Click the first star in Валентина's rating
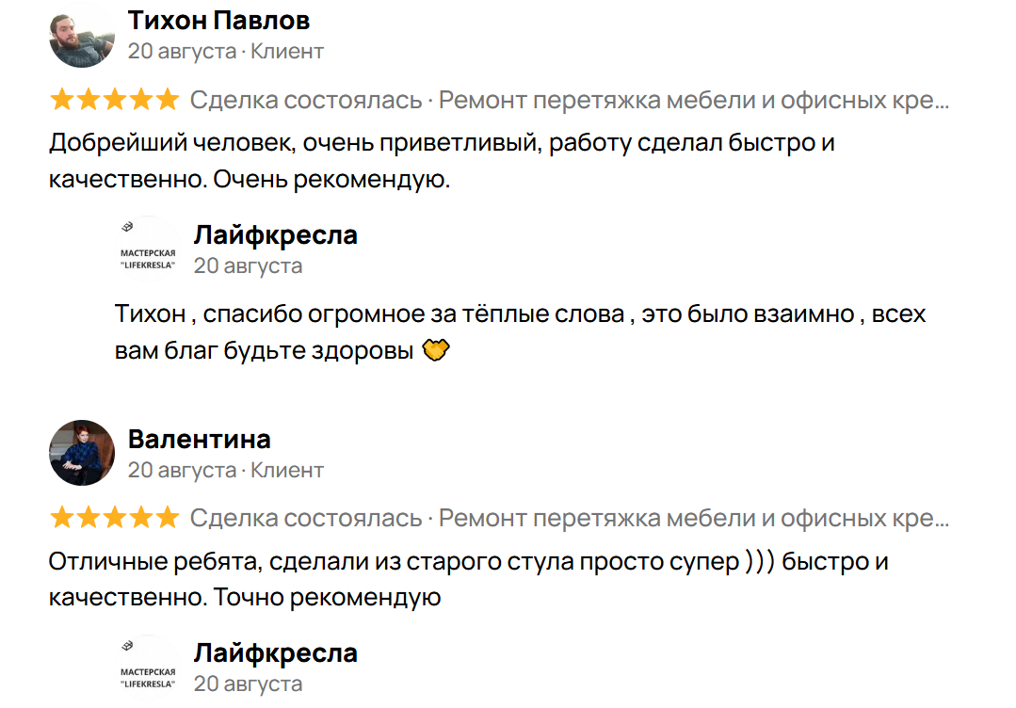This screenshot has height=708, width=1016. [x=62, y=517]
